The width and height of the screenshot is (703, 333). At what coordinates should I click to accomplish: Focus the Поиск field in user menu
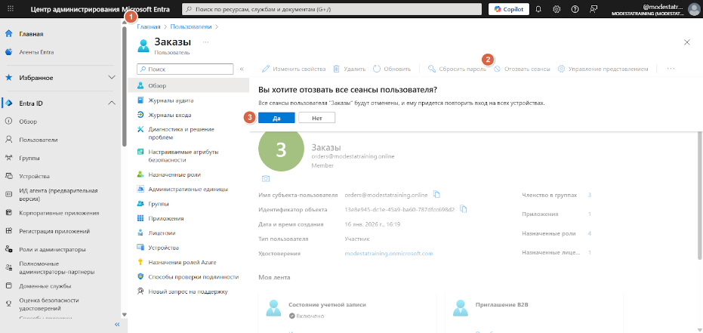185,69
